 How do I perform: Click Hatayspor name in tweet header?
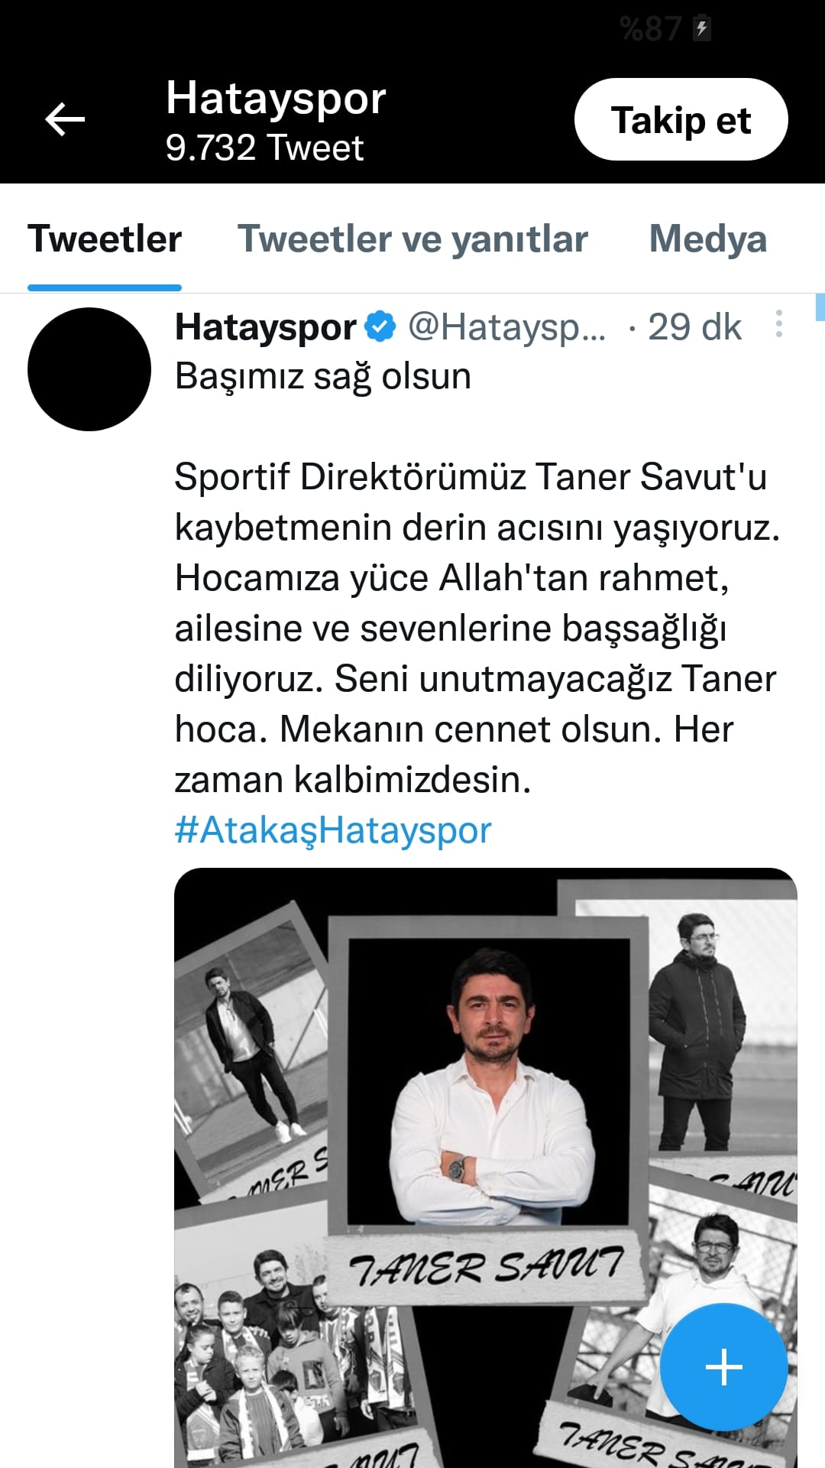point(266,327)
